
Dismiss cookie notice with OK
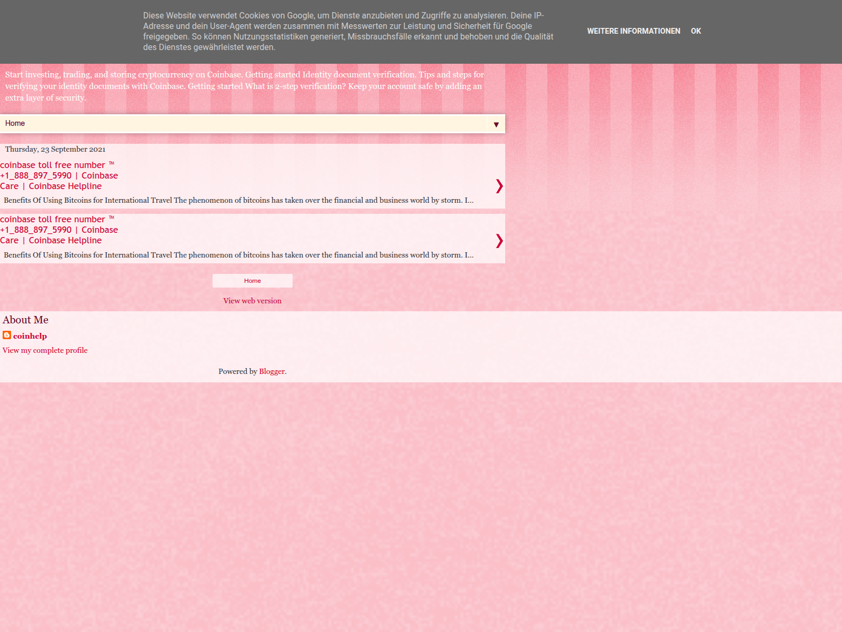[x=696, y=31]
